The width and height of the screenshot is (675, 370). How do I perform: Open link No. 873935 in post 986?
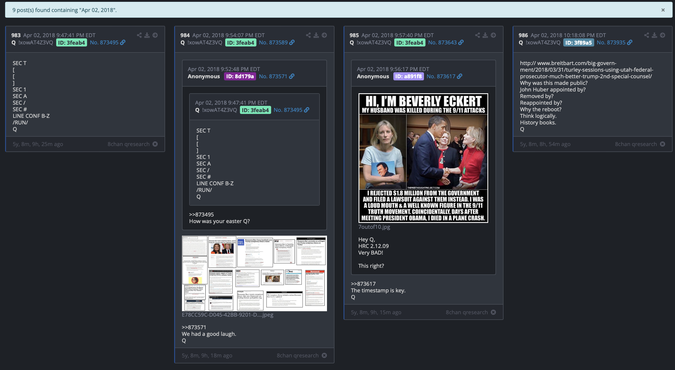[614, 43]
